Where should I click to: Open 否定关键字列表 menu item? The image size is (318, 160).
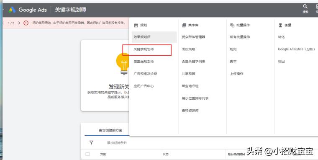[193, 61]
